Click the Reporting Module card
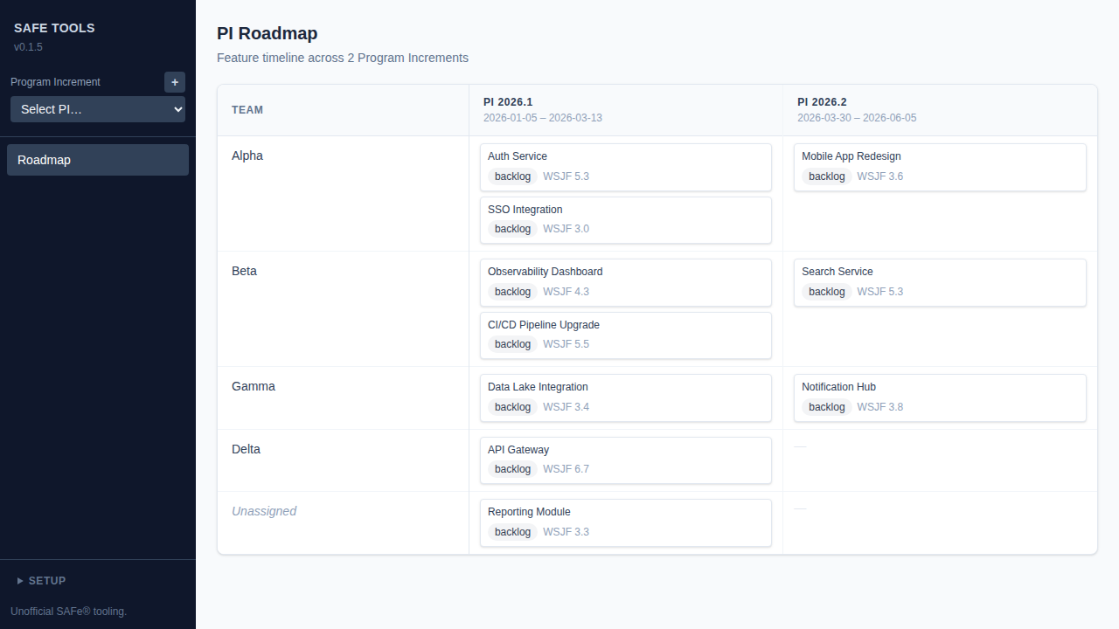1119x629 pixels. pos(626,522)
